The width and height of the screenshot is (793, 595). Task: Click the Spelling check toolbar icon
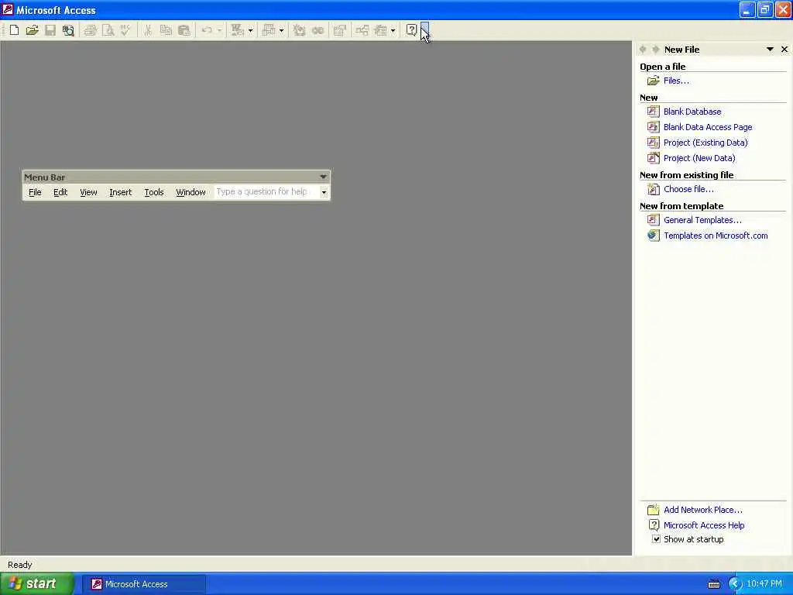coord(125,30)
